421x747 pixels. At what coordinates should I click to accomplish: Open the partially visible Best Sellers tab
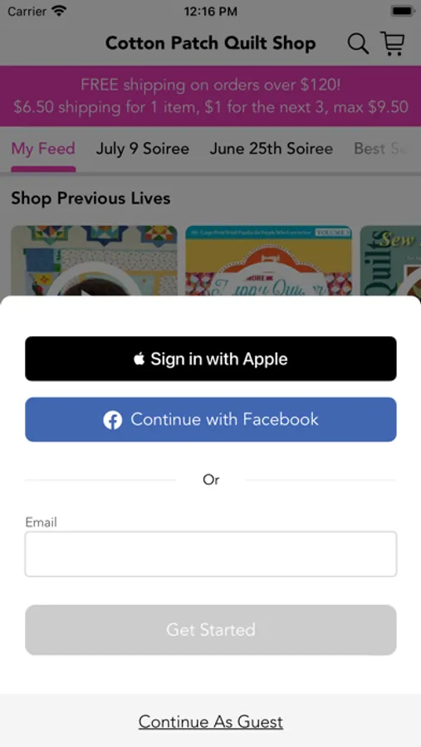(x=381, y=149)
